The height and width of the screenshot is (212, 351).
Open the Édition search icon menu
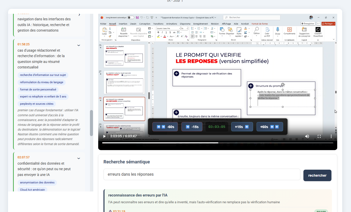[257, 31]
